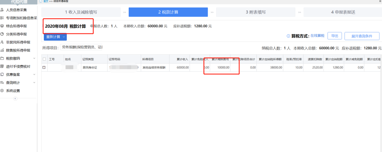Click the 综合所得申报 layers icon
This screenshot has height=152, width=382.
tap(2, 26)
